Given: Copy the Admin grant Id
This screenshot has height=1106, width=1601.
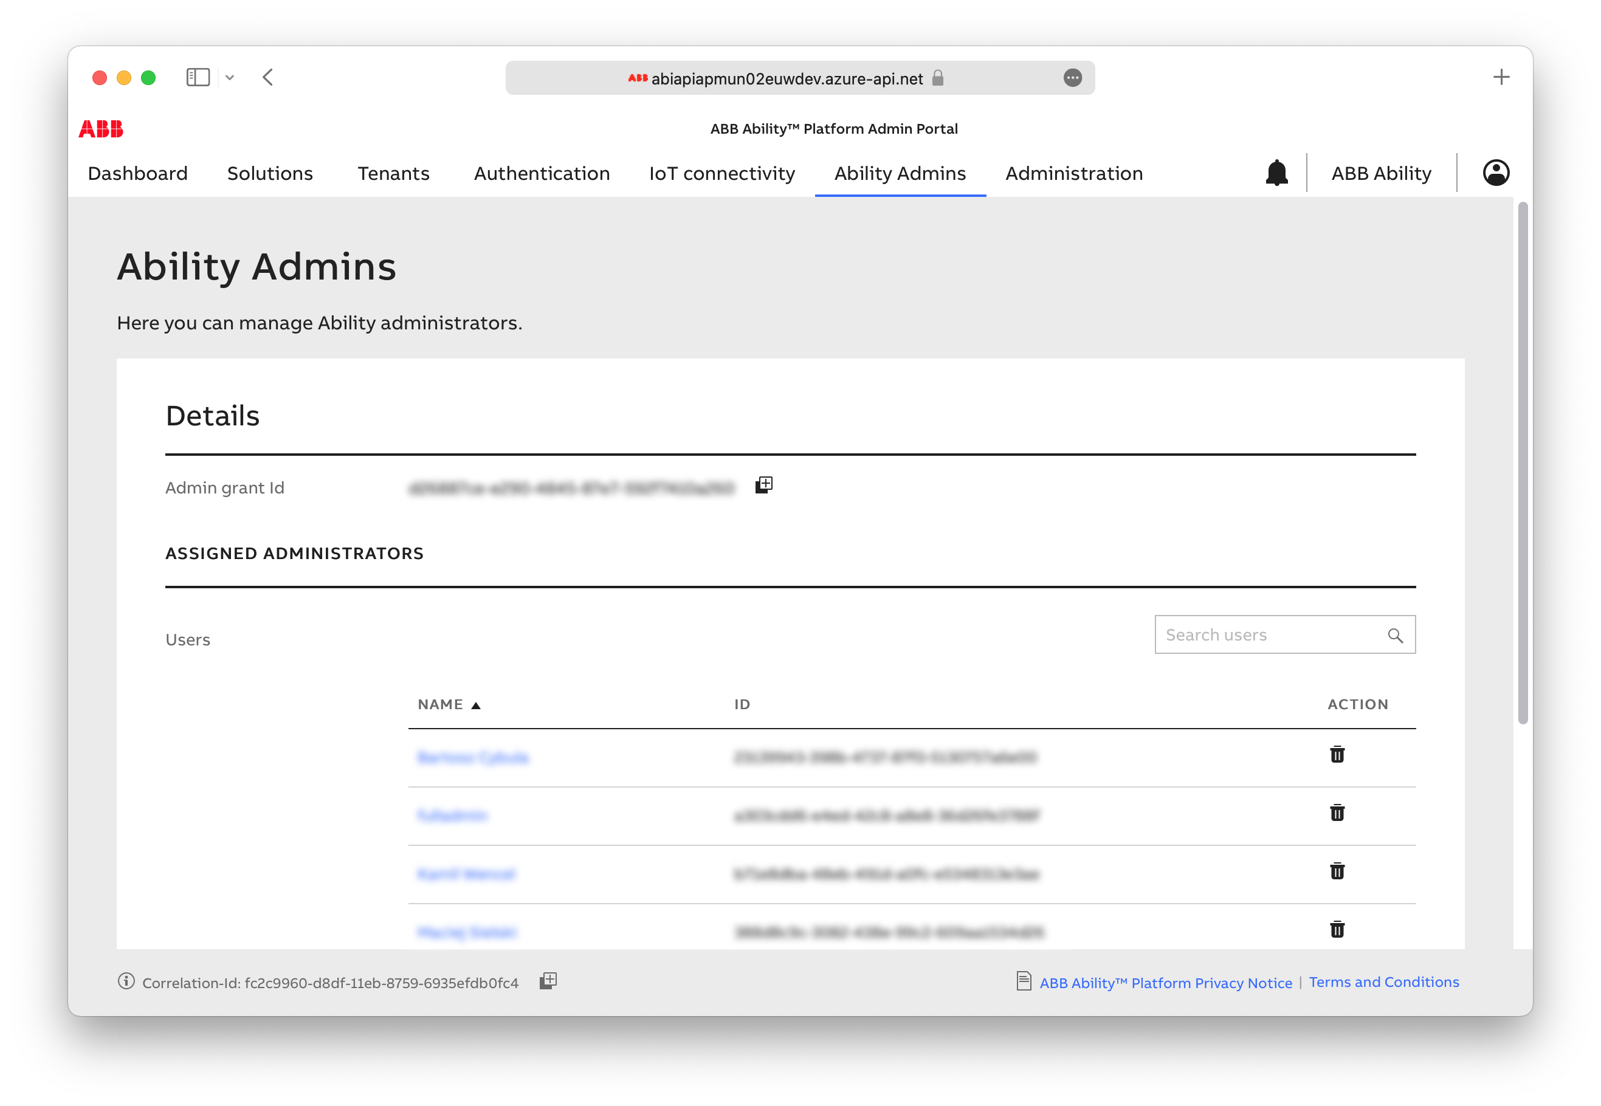Looking at the screenshot, I should point(764,485).
